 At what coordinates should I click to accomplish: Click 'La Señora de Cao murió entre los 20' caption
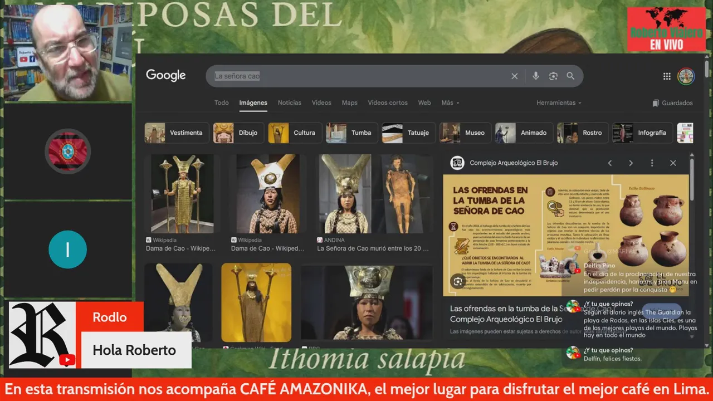coord(373,248)
